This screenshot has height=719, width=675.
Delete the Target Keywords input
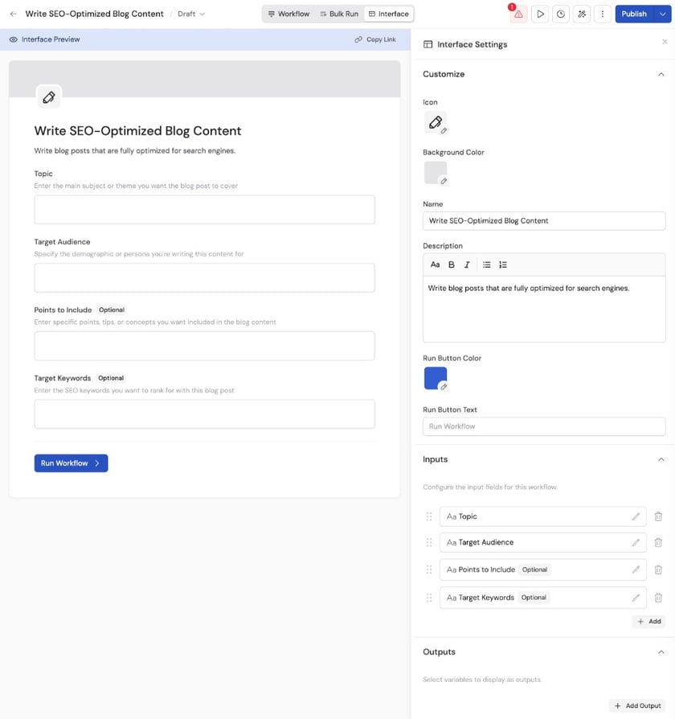[658, 598]
